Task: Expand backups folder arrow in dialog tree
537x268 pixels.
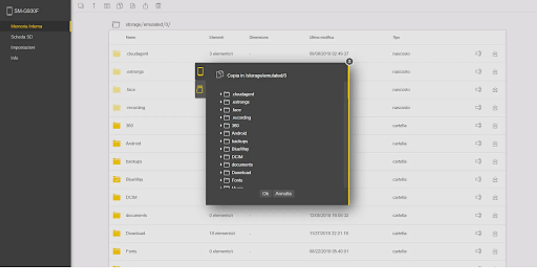Action: click(221, 141)
